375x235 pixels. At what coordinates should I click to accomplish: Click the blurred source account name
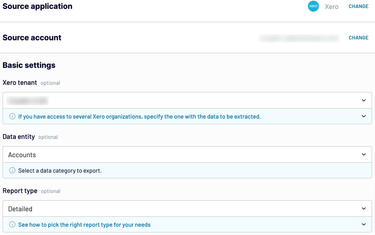pyautogui.click(x=298, y=38)
